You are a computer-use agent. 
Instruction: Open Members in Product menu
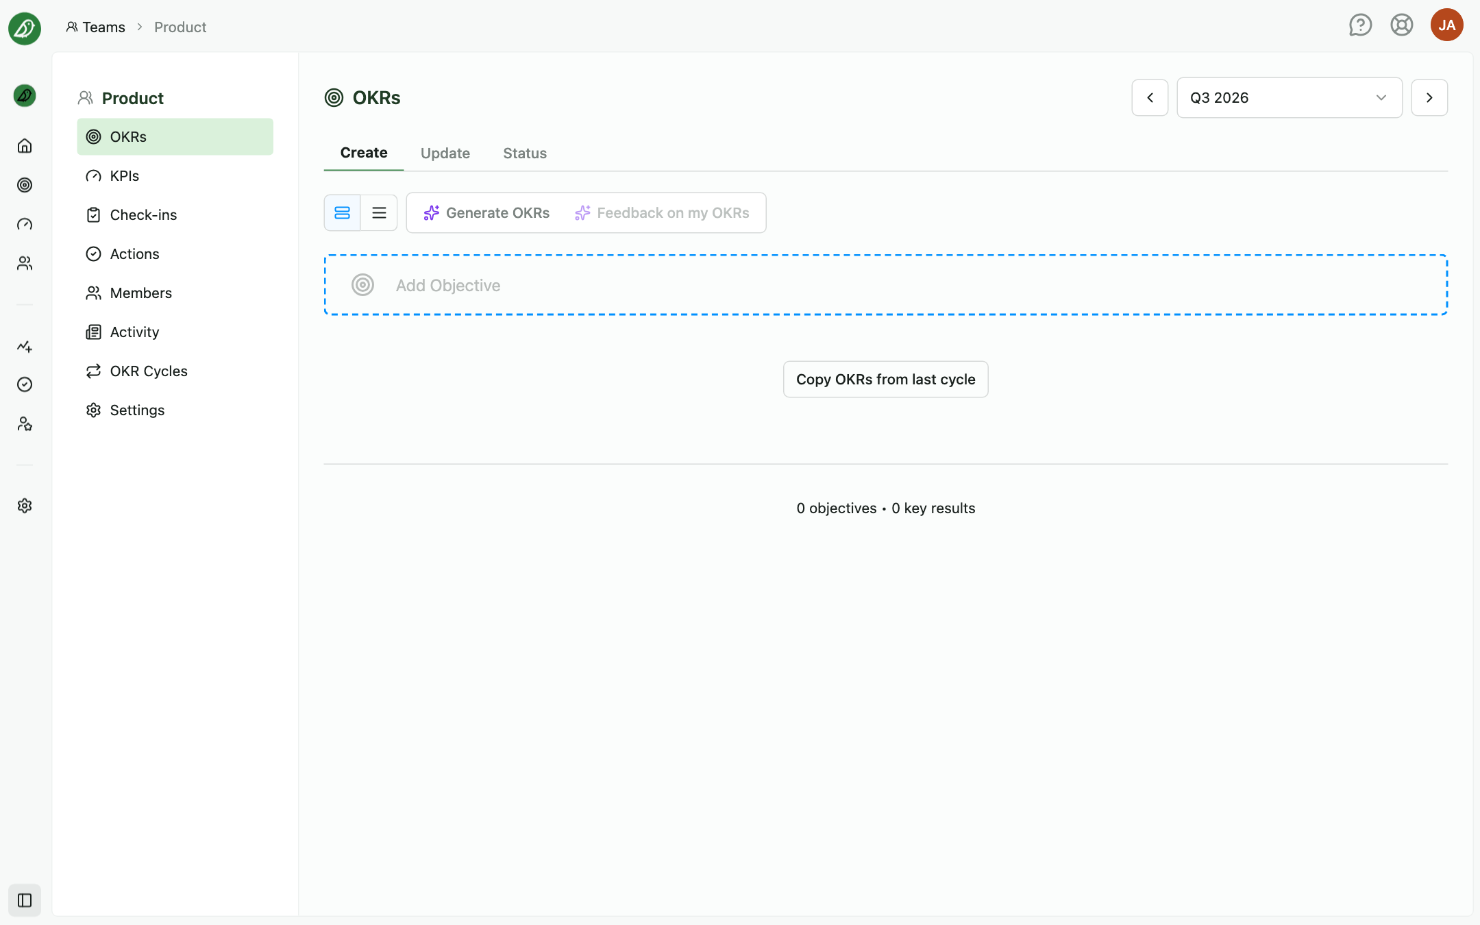[x=175, y=293]
